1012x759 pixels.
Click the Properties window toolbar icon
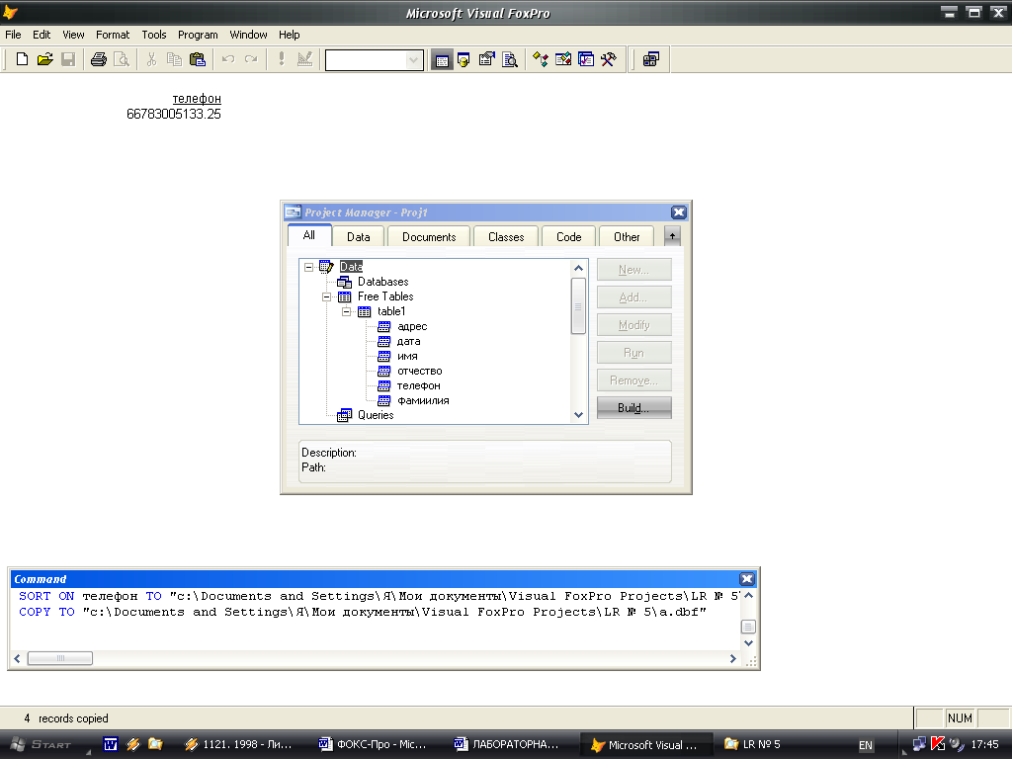[486, 60]
